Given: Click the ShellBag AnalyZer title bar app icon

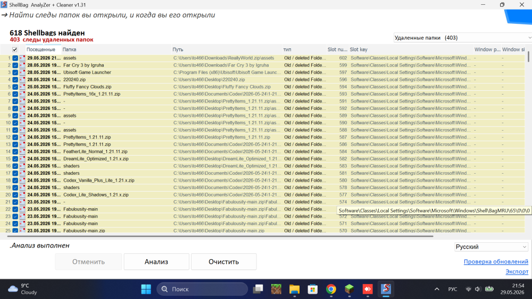Looking at the screenshot, I should click(4, 5).
